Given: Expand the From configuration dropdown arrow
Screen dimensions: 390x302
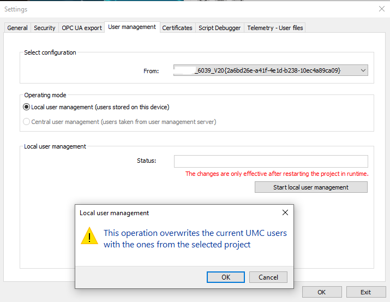Looking at the screenshot, I should (x=363, y=70).
